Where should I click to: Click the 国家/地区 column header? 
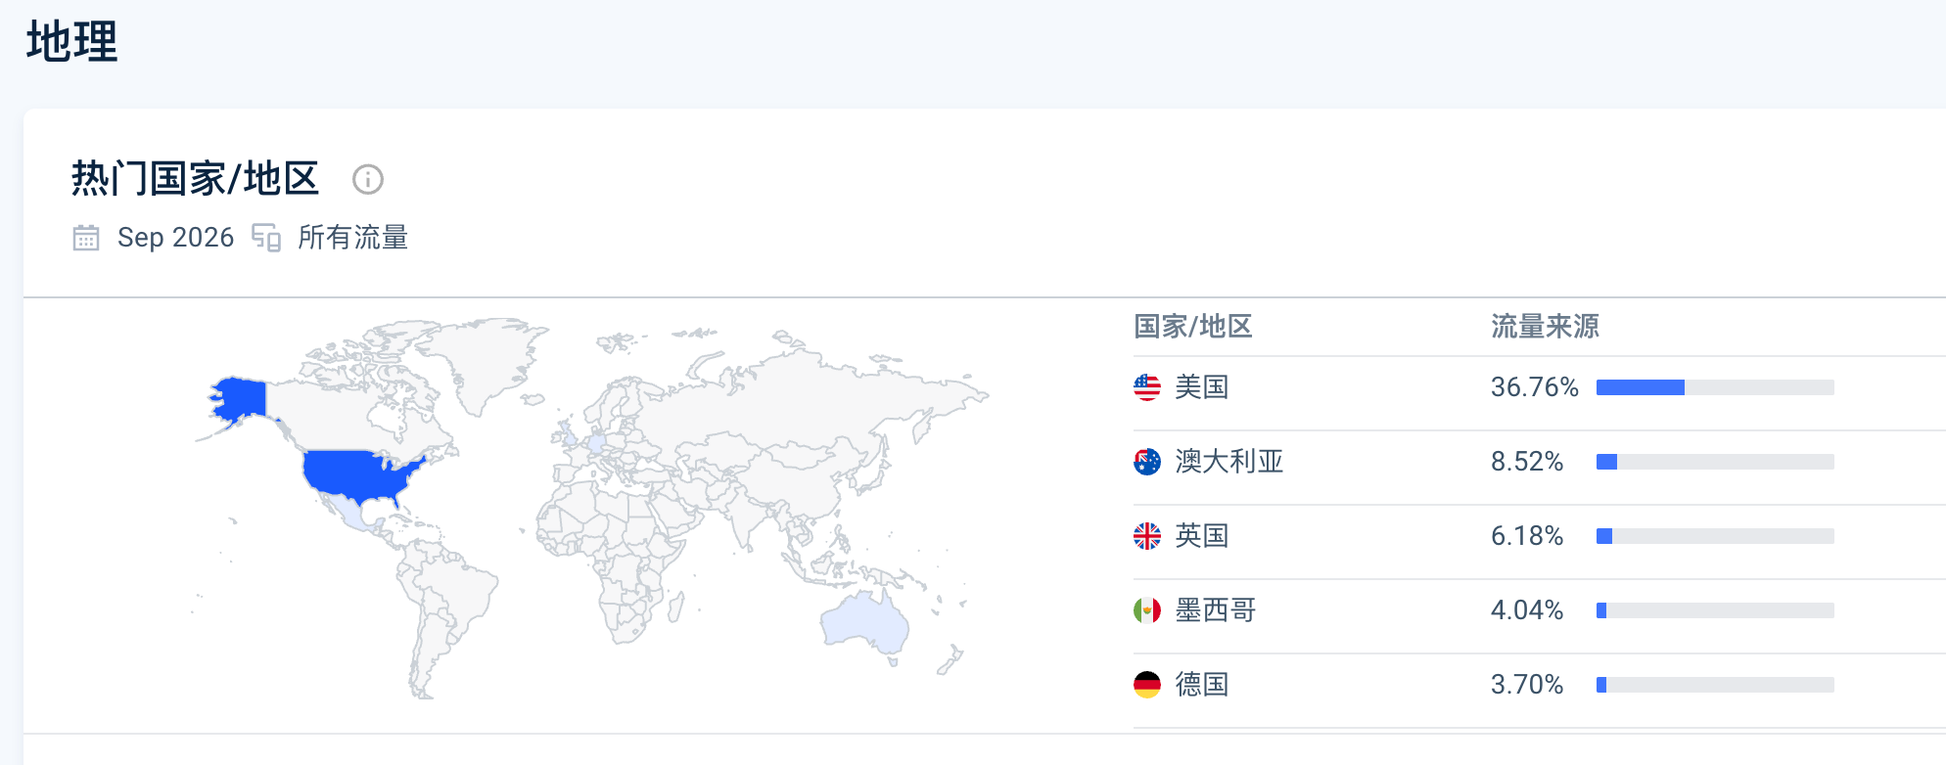click(1193, 327)
